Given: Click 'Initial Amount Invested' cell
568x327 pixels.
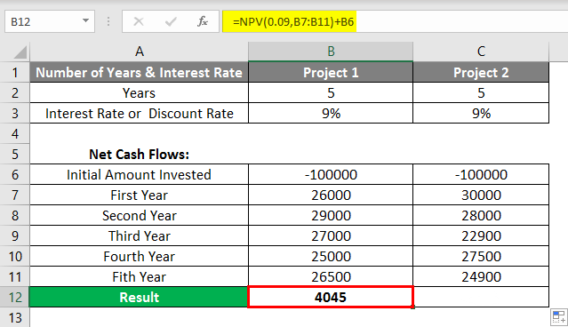Looking at the screenshot, I should tap(139, 174).
